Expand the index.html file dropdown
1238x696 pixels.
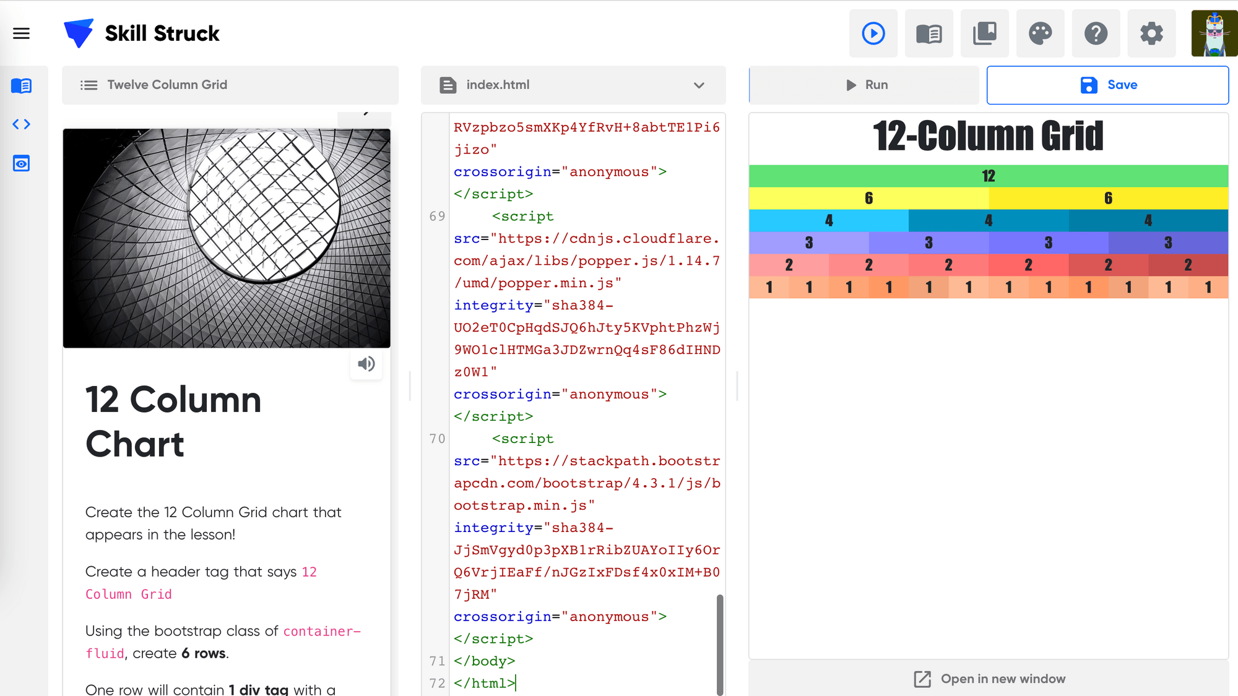click(699, 85)
